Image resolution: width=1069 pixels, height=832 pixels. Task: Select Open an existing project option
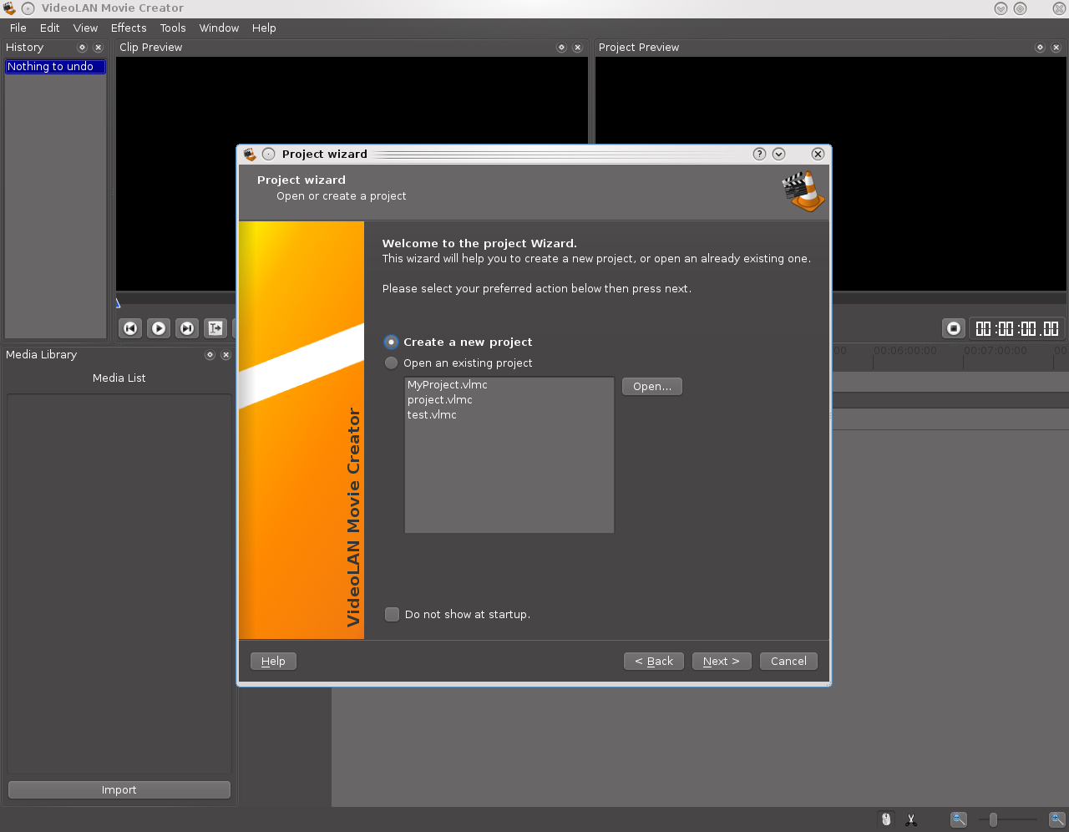(458, 363)
